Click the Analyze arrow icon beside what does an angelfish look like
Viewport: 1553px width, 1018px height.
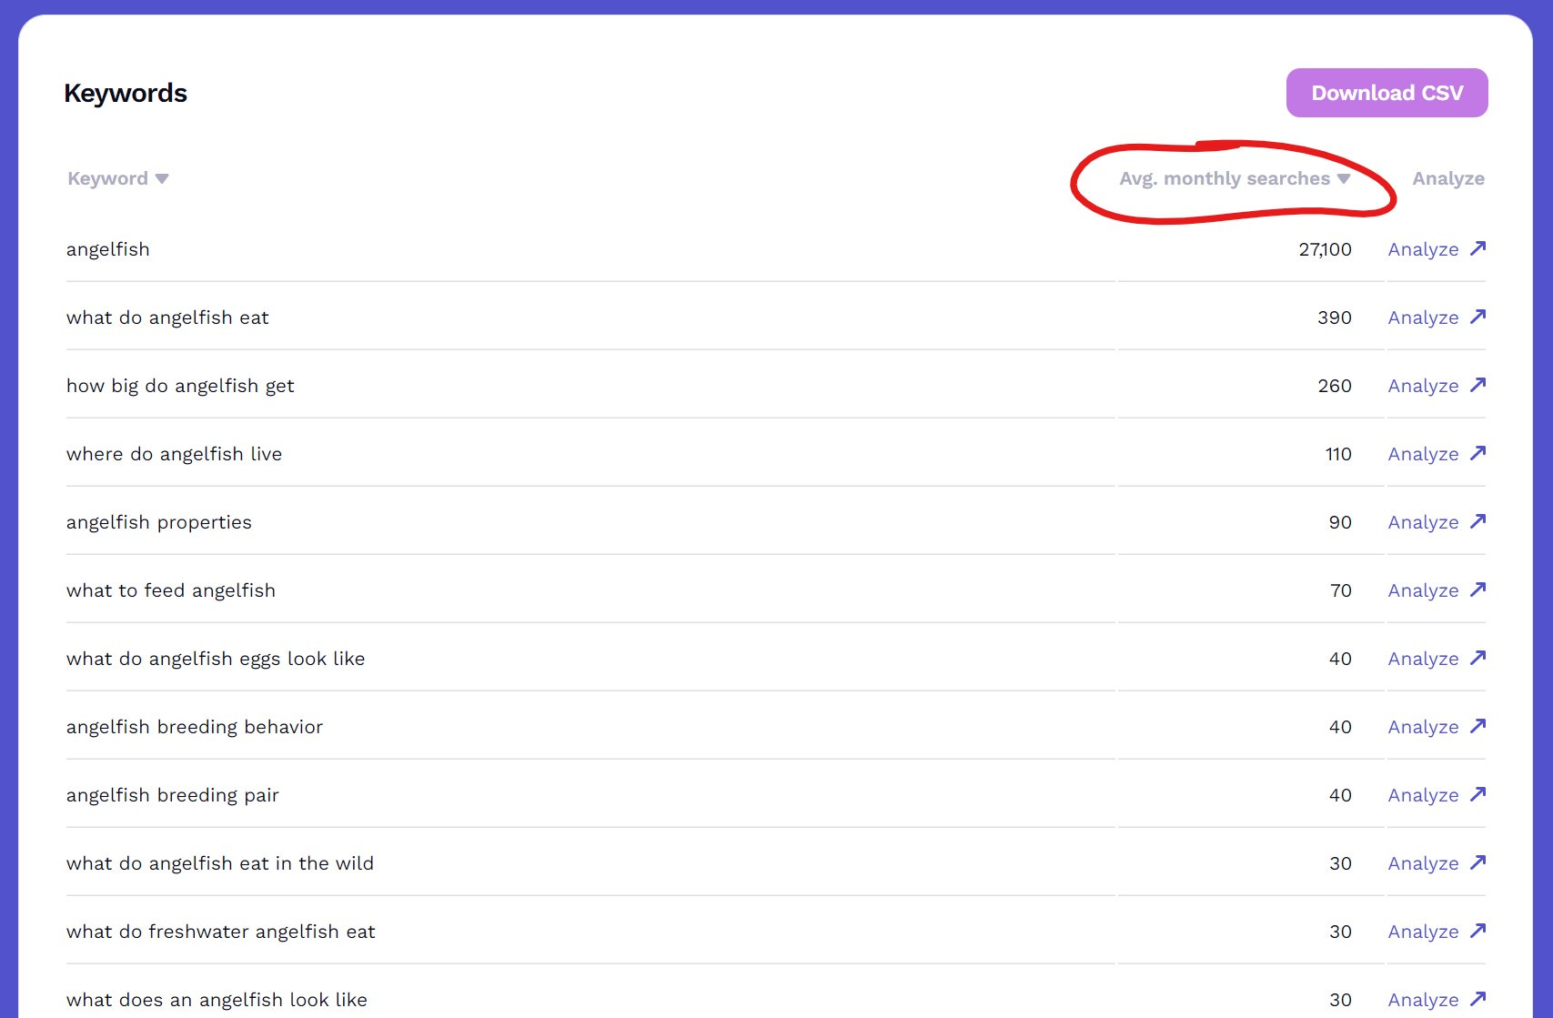1477,998
